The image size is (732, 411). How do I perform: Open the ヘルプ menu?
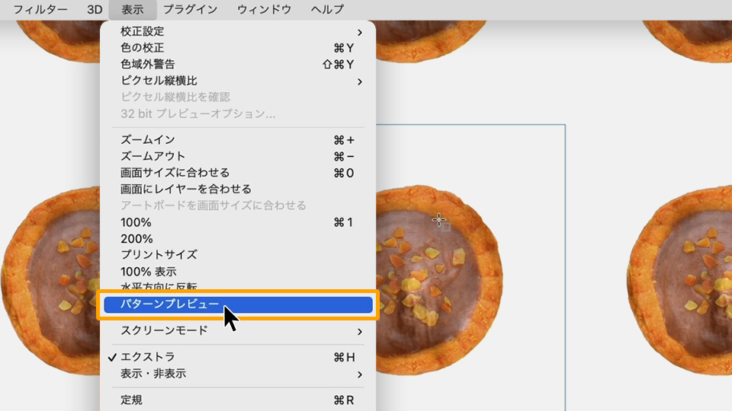click(x=327, y=9)
